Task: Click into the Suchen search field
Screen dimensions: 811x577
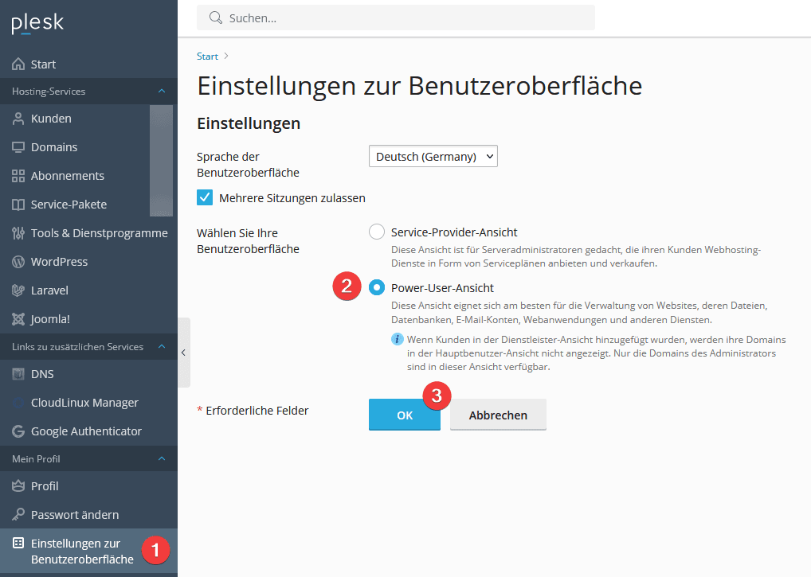Action: pos(398,18)
